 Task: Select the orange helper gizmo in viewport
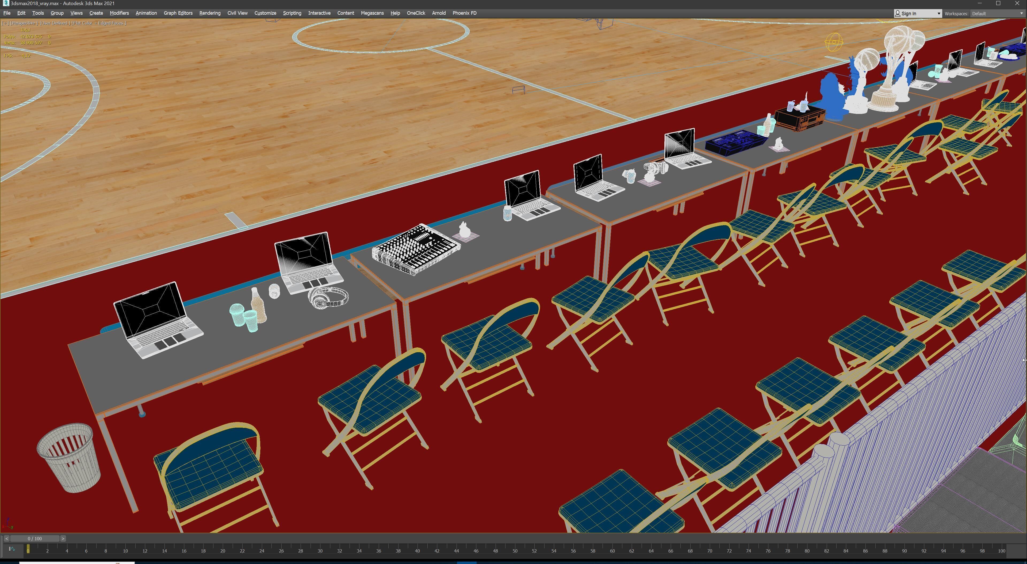[834, 42]
